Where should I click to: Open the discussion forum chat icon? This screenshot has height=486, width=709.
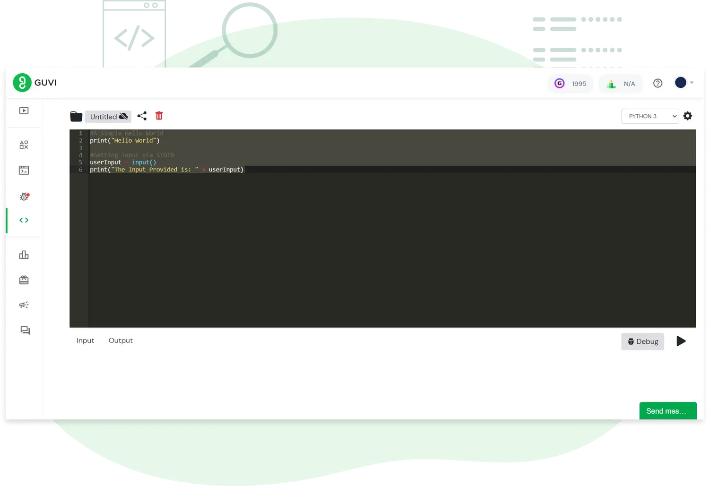[25, 330]
